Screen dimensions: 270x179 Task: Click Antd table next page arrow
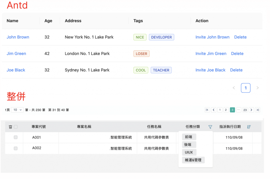click(x=258, y=88)
